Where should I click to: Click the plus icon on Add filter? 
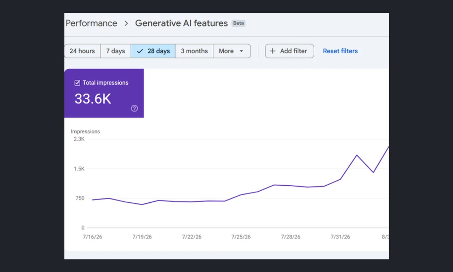[273, 51]
